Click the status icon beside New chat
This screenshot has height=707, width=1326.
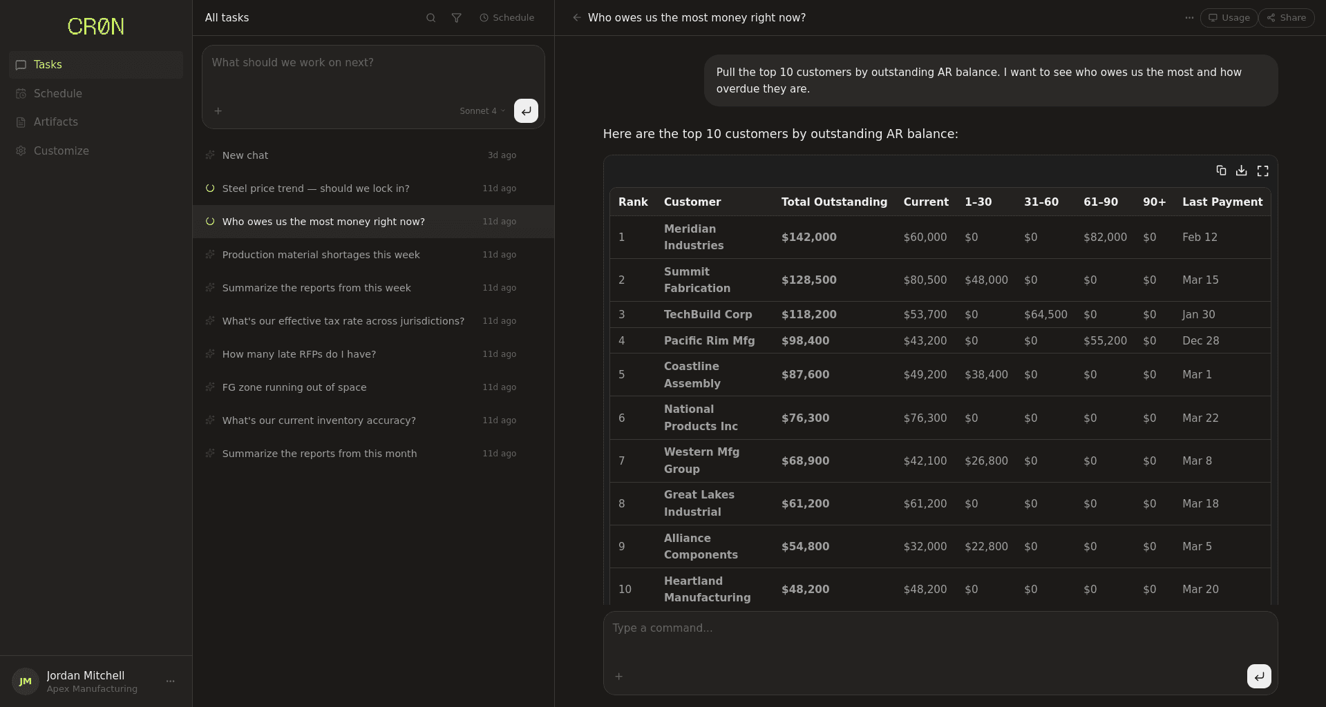(x=210, y=155)
